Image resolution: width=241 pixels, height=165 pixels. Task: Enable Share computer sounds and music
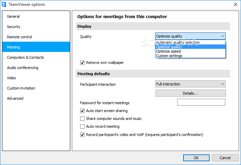pos(82,119)
